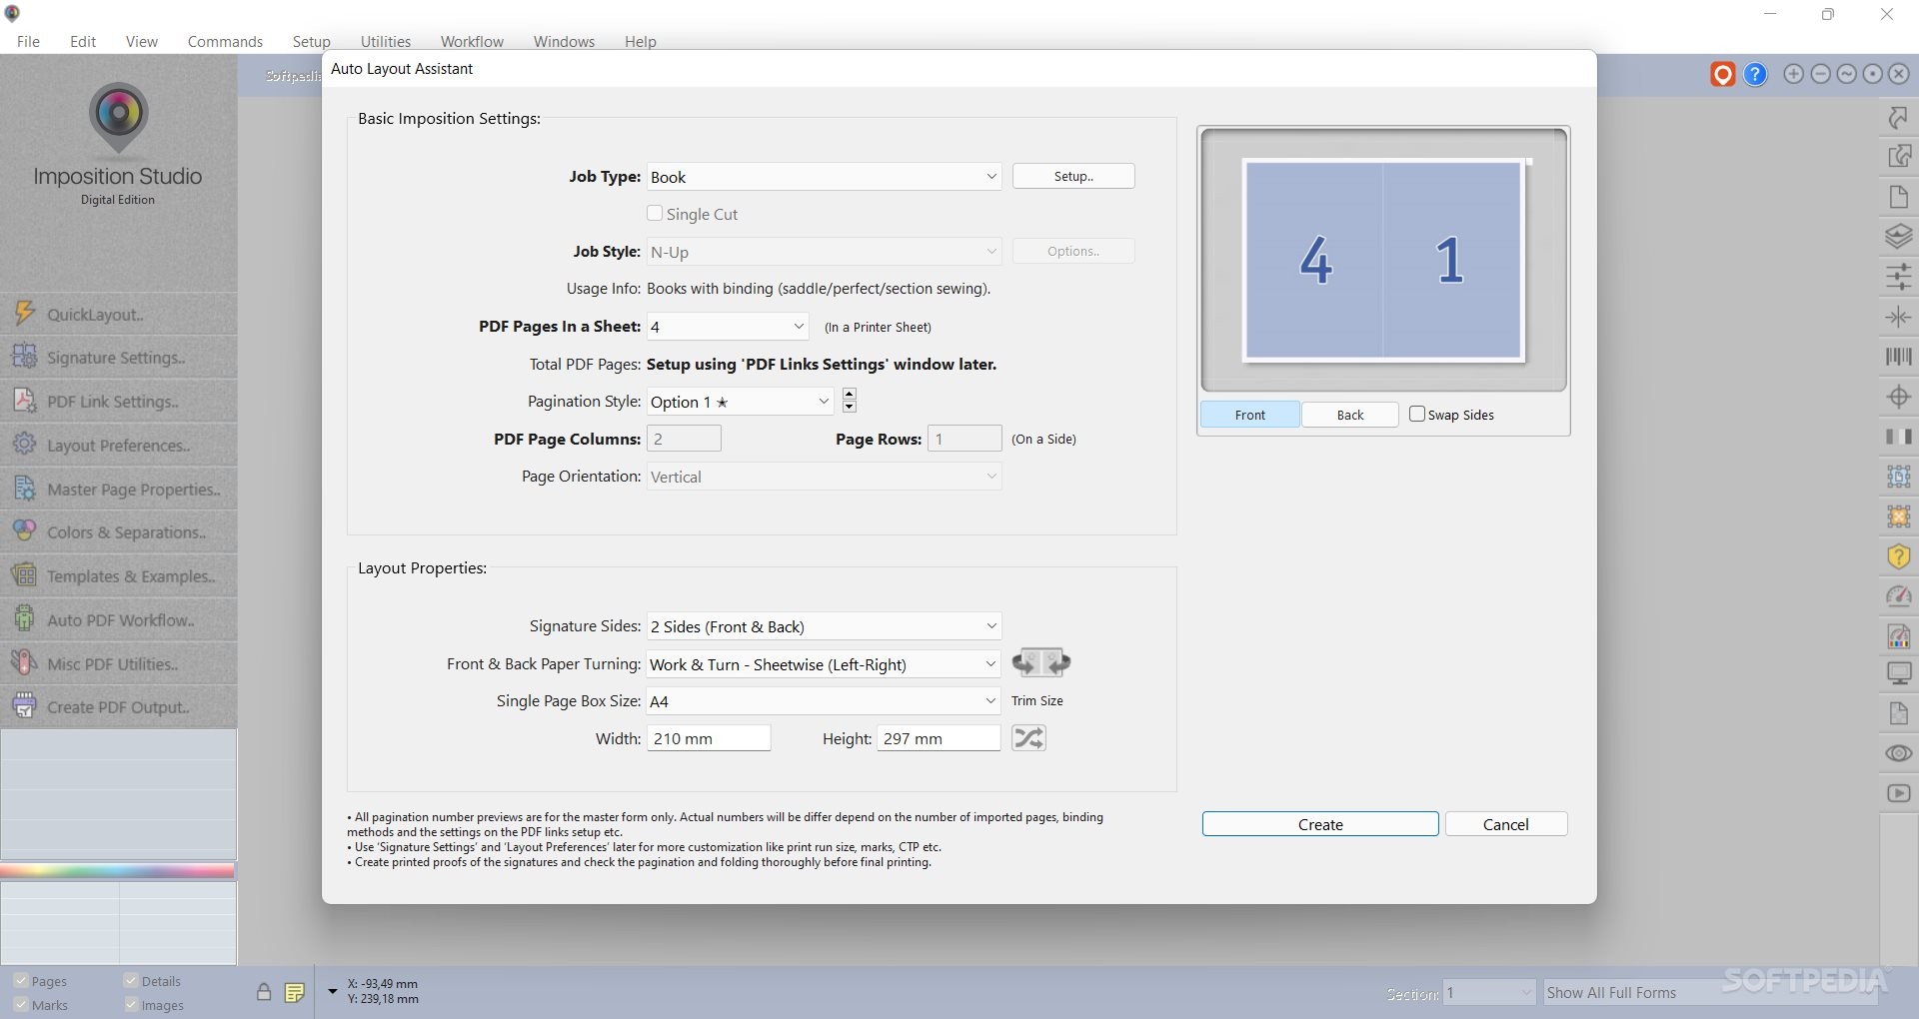Enable the Single Cut checkbox
Image resolution: width=1919 pixels, height=1019 pixels.
[655, 214]
